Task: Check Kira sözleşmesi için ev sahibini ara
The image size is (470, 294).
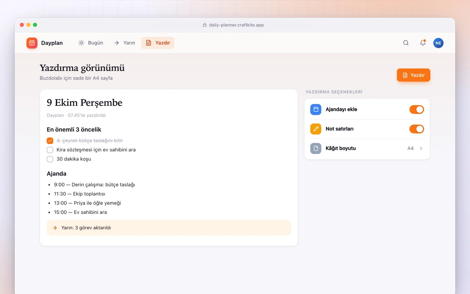Action: (x=50, y=150)
